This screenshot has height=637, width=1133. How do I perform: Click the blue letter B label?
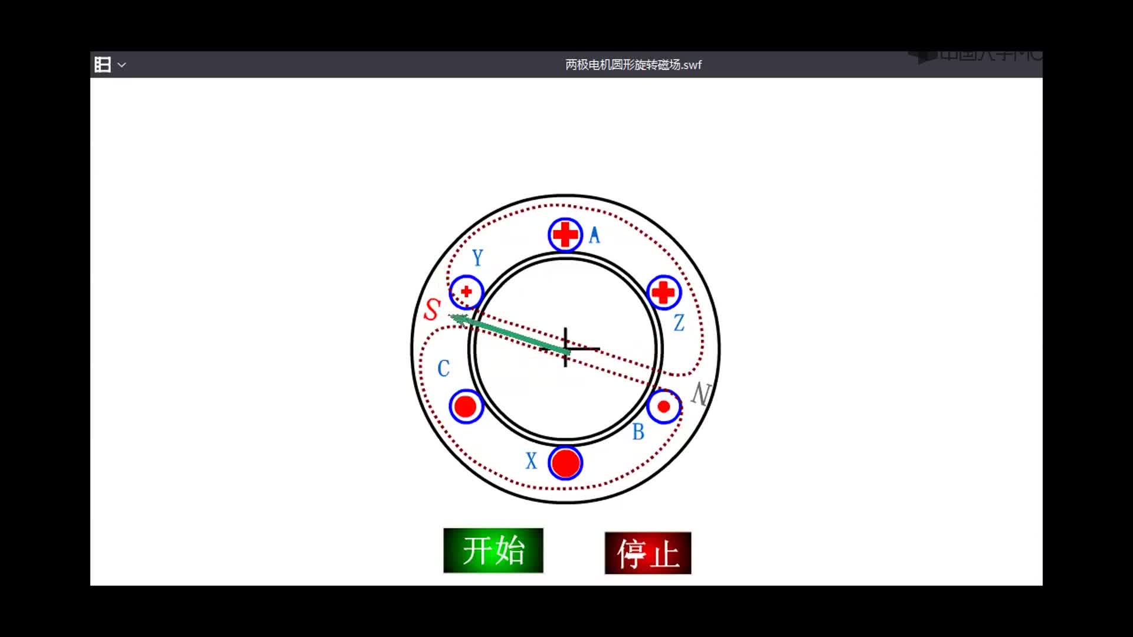(x=638, y=432)
